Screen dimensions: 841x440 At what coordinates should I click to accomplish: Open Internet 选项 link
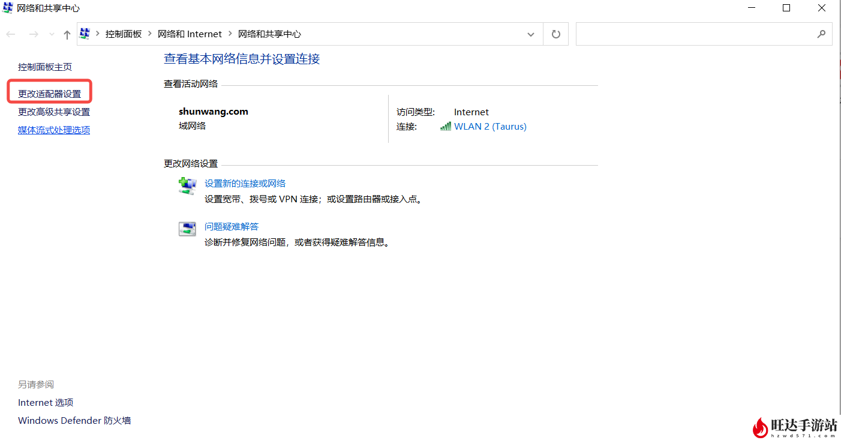46,402
